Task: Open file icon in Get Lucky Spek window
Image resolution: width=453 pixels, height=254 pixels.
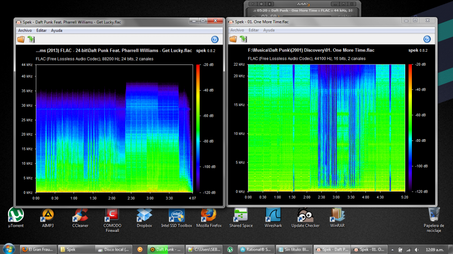Action: tap(21, 40)
